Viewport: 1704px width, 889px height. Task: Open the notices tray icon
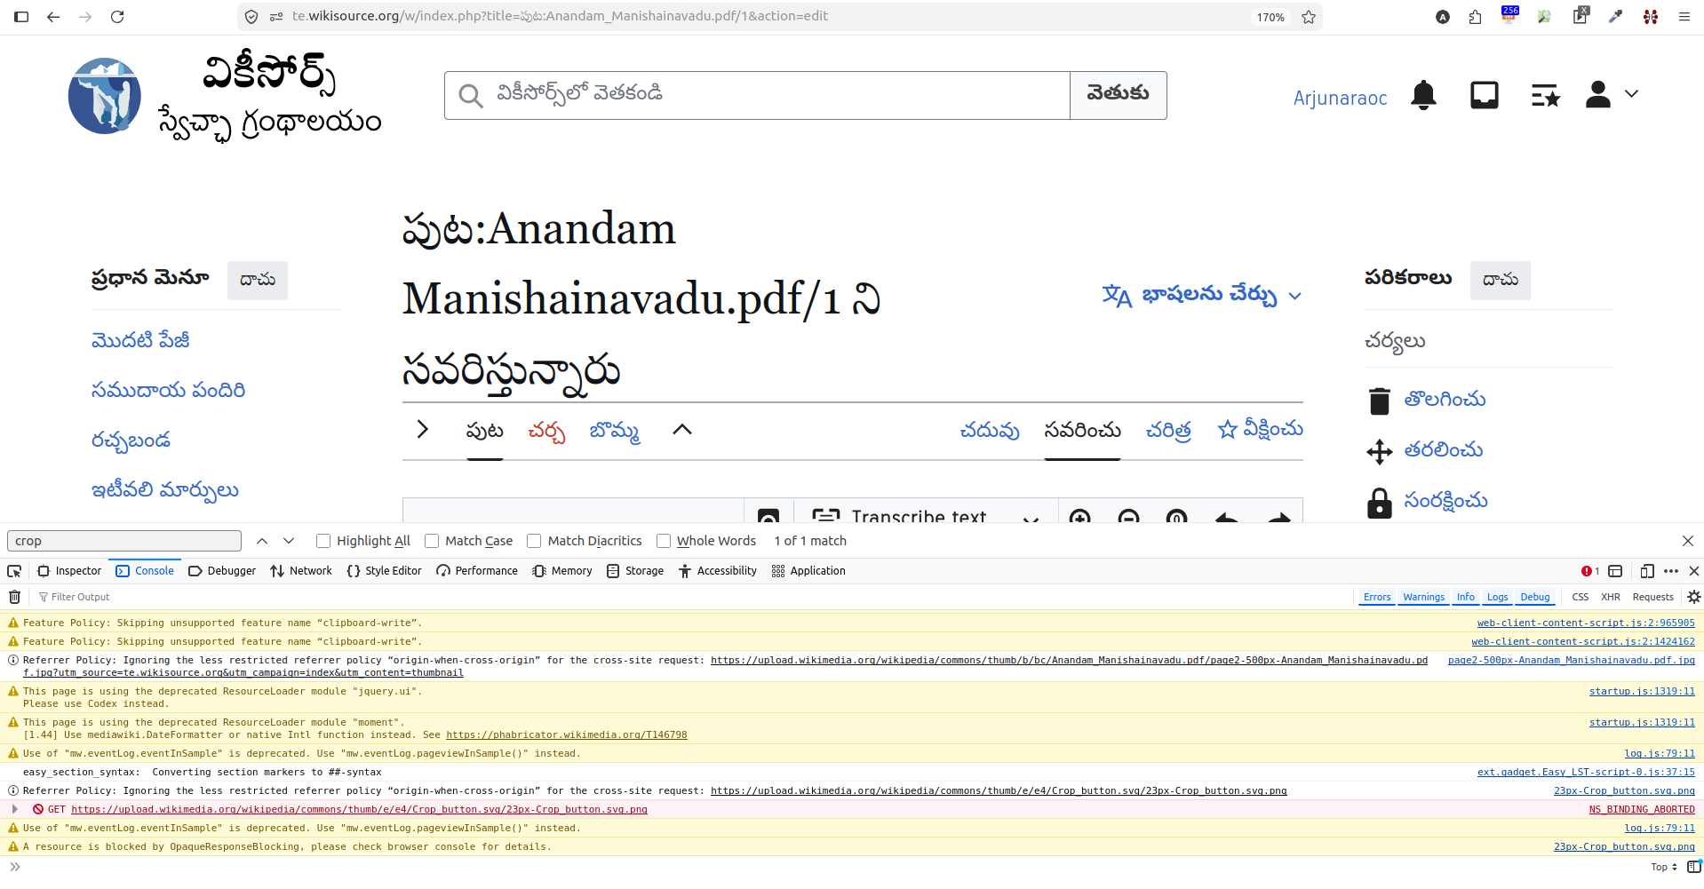(1485, 95)
